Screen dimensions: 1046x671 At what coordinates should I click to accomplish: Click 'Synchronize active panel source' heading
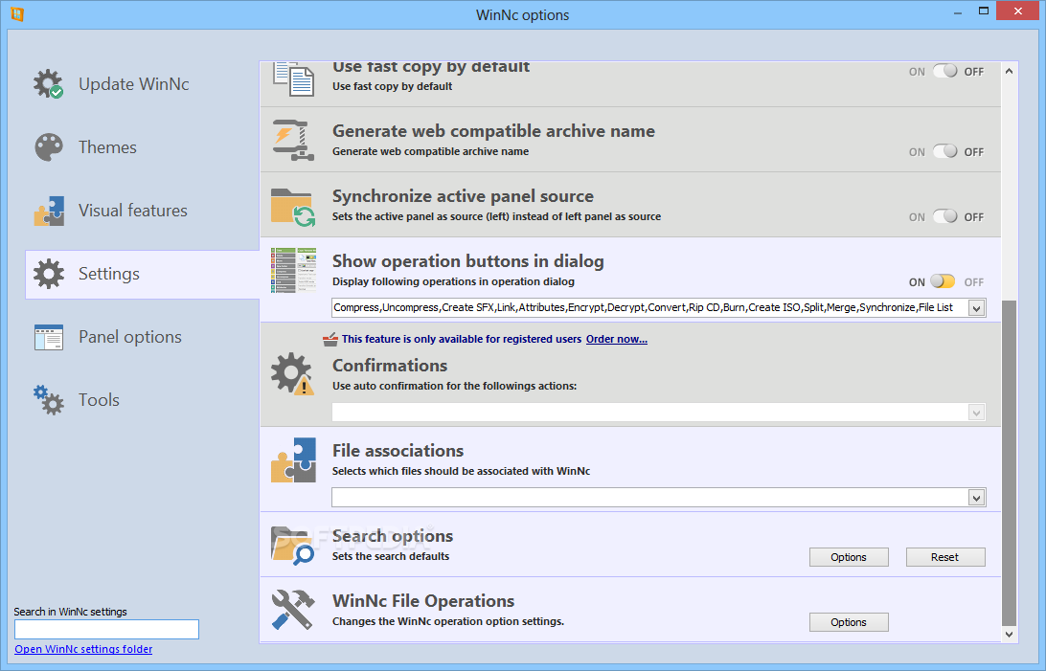(463, 196)
